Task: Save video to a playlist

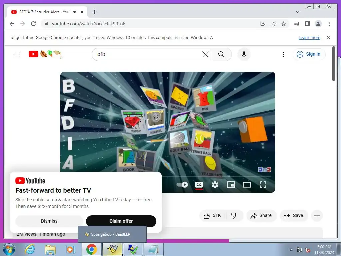Action: coord(293,216)
